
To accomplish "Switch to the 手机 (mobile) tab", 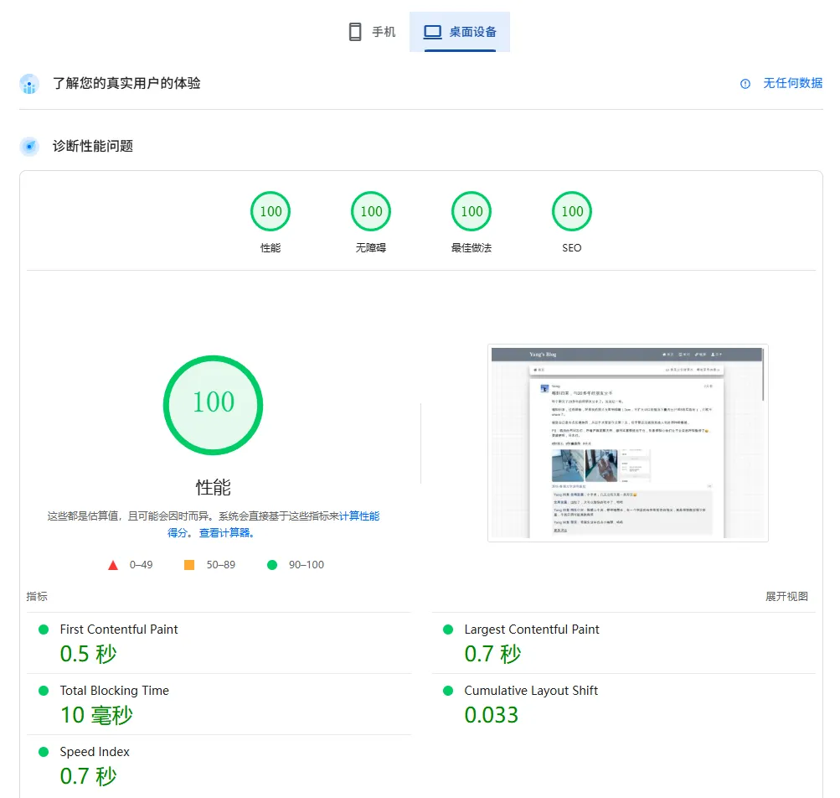I will tap(372, 32).
